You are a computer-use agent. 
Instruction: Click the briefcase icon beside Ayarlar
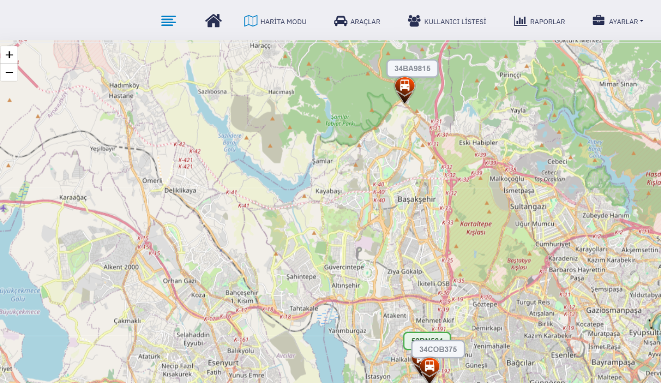598,21
